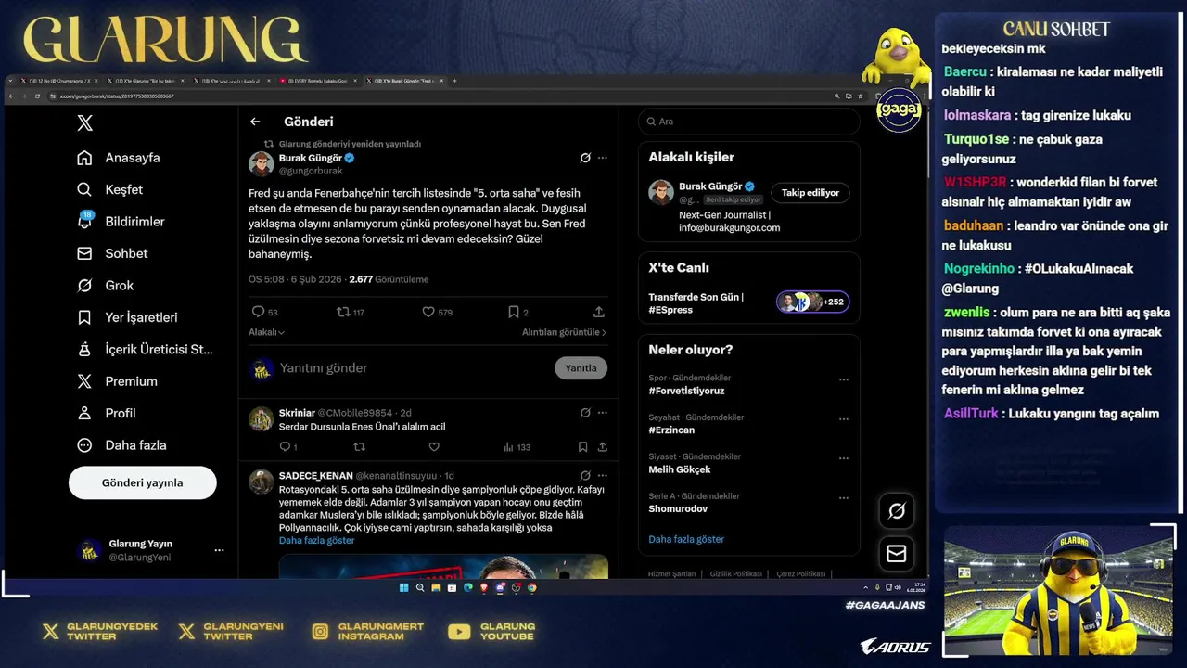
Task: Open the #Forvetİstiyoruz trend
Action: (686, 391)
